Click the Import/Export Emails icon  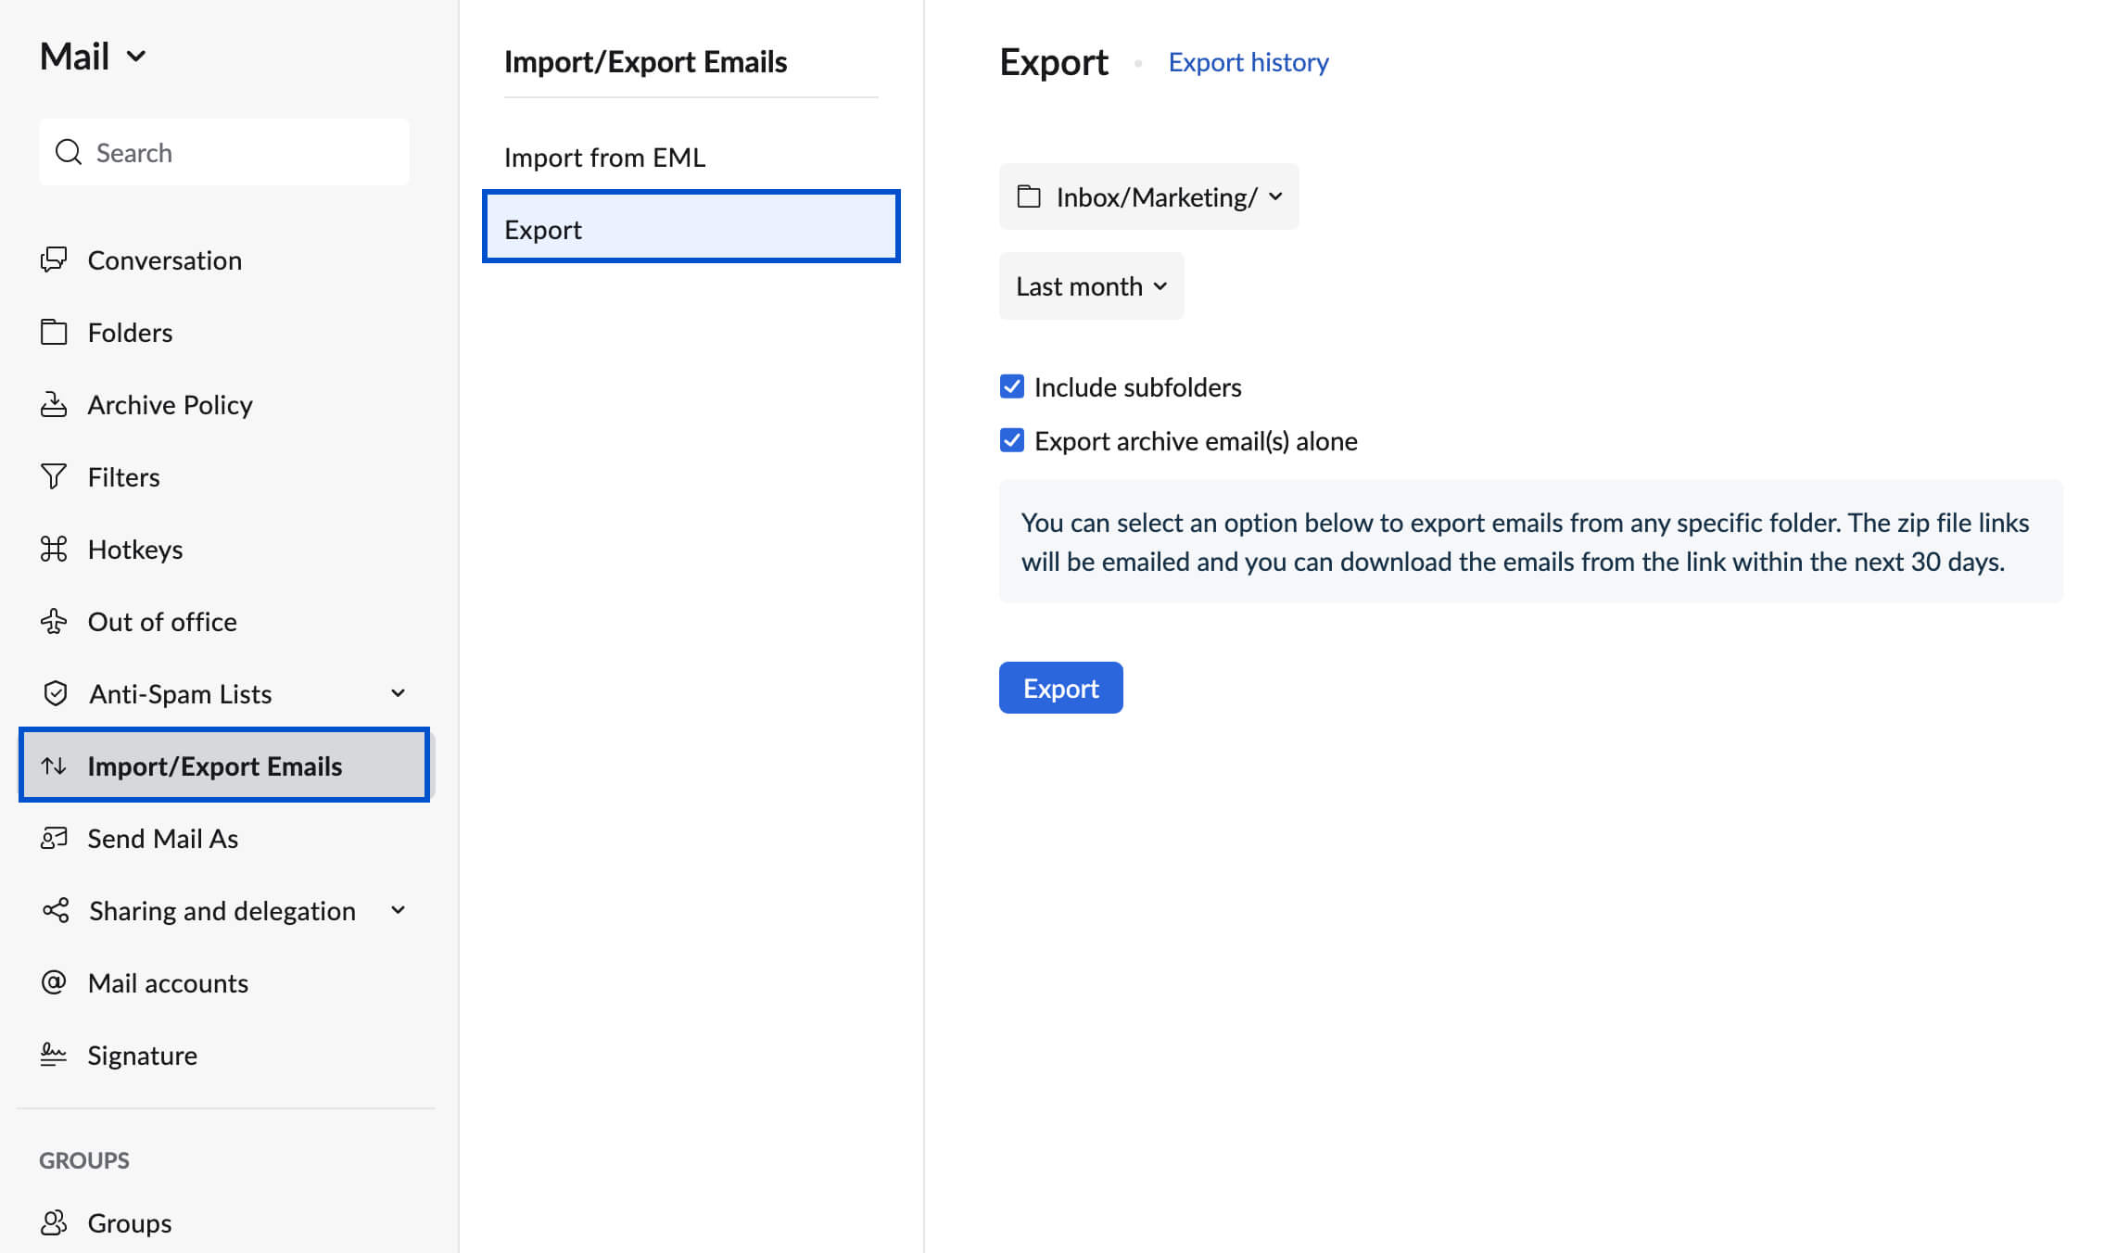[54, 766]
